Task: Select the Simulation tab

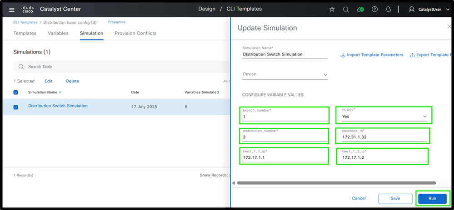Action: tap(91, 33)
